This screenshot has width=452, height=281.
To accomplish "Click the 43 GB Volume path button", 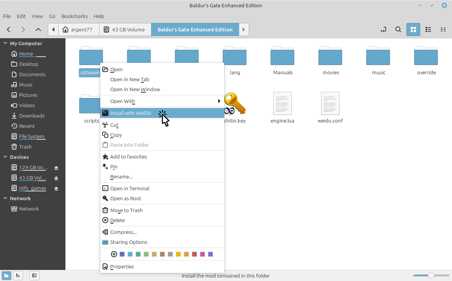I will point(125,29).
